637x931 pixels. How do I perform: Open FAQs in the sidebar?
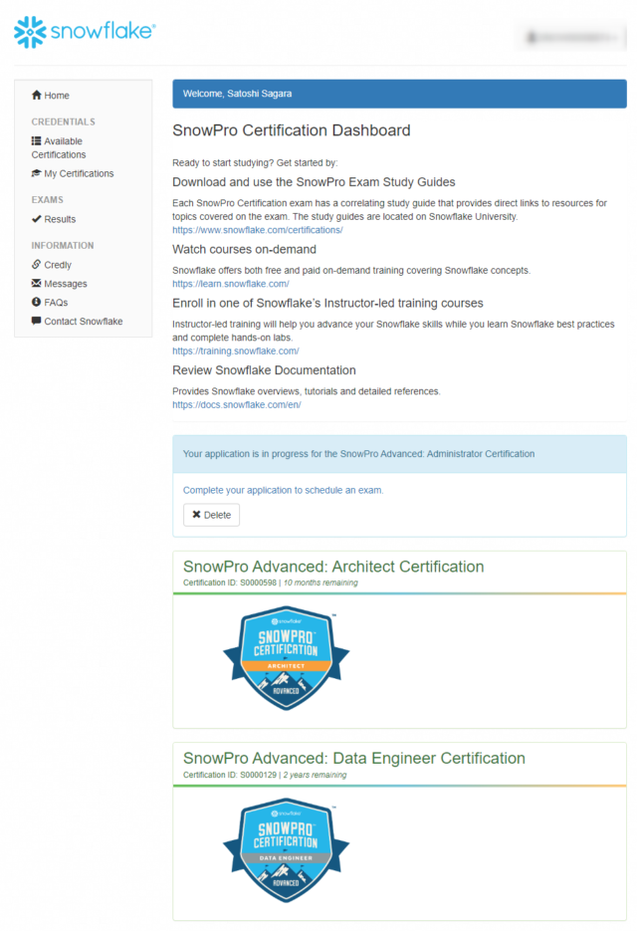click(x=50, y=303)
